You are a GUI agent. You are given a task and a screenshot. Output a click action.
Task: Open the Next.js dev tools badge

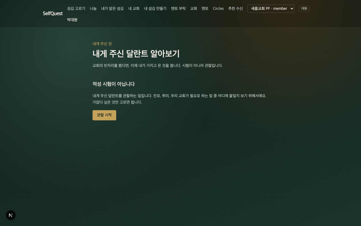click(x=11, y=215)
